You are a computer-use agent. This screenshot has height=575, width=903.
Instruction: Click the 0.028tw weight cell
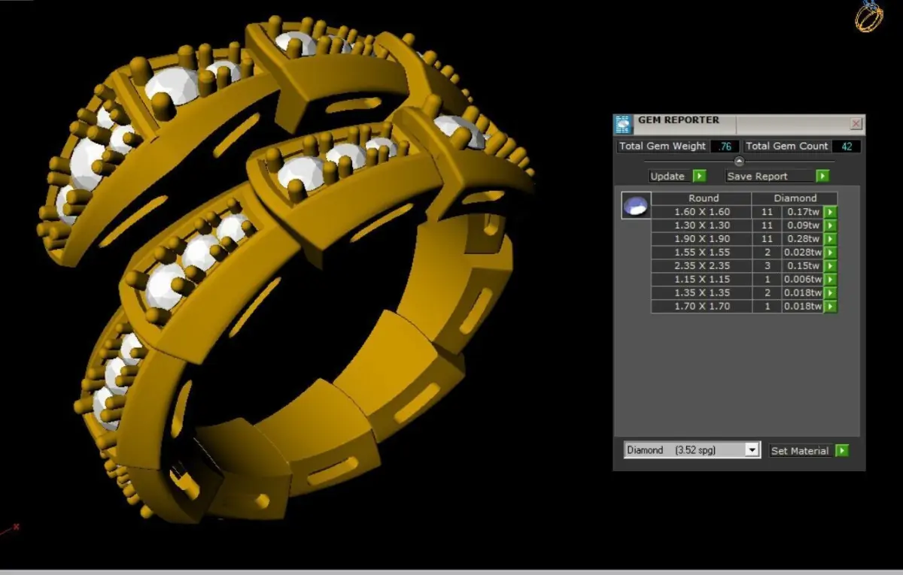[x=803, y=253]
